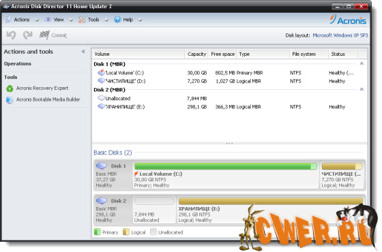Image resolution: width=382 pixels, height=252 pixels.
Task: Click the Operations section heading
Action: 18,64
